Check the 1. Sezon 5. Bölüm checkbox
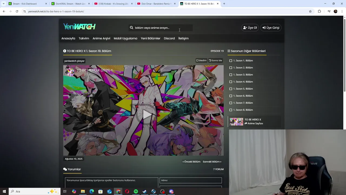 (231, 89)
